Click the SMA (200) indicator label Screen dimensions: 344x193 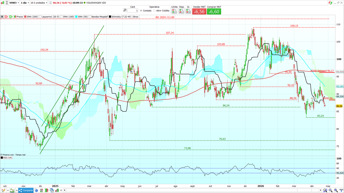[32, 17]
